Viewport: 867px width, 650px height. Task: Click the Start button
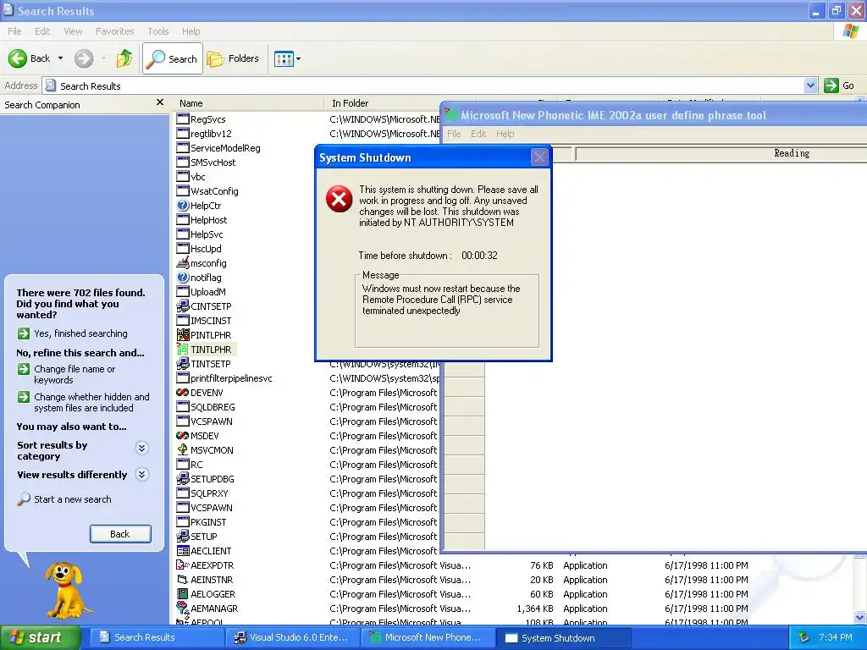41,637
